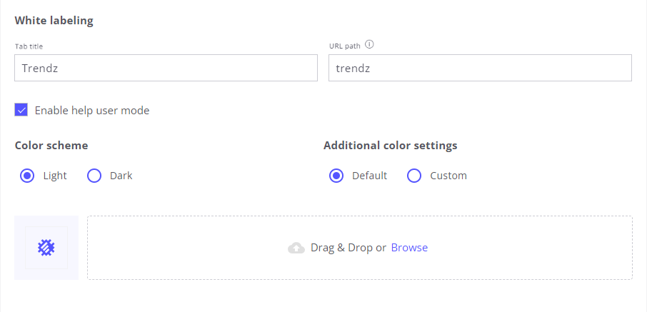Click the blue Trendz logo icon
Screen dimensions: 647x312
click(x=46, y=248)
